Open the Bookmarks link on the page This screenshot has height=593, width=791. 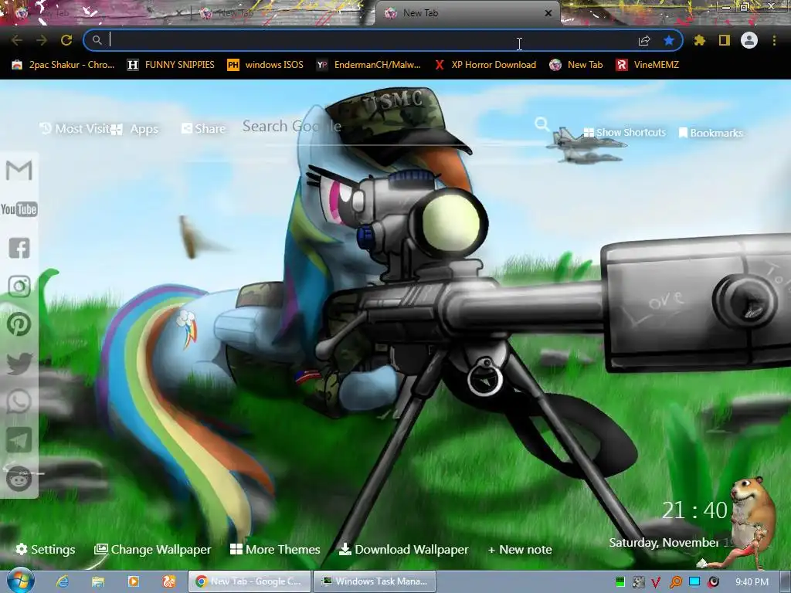(711, 133)
